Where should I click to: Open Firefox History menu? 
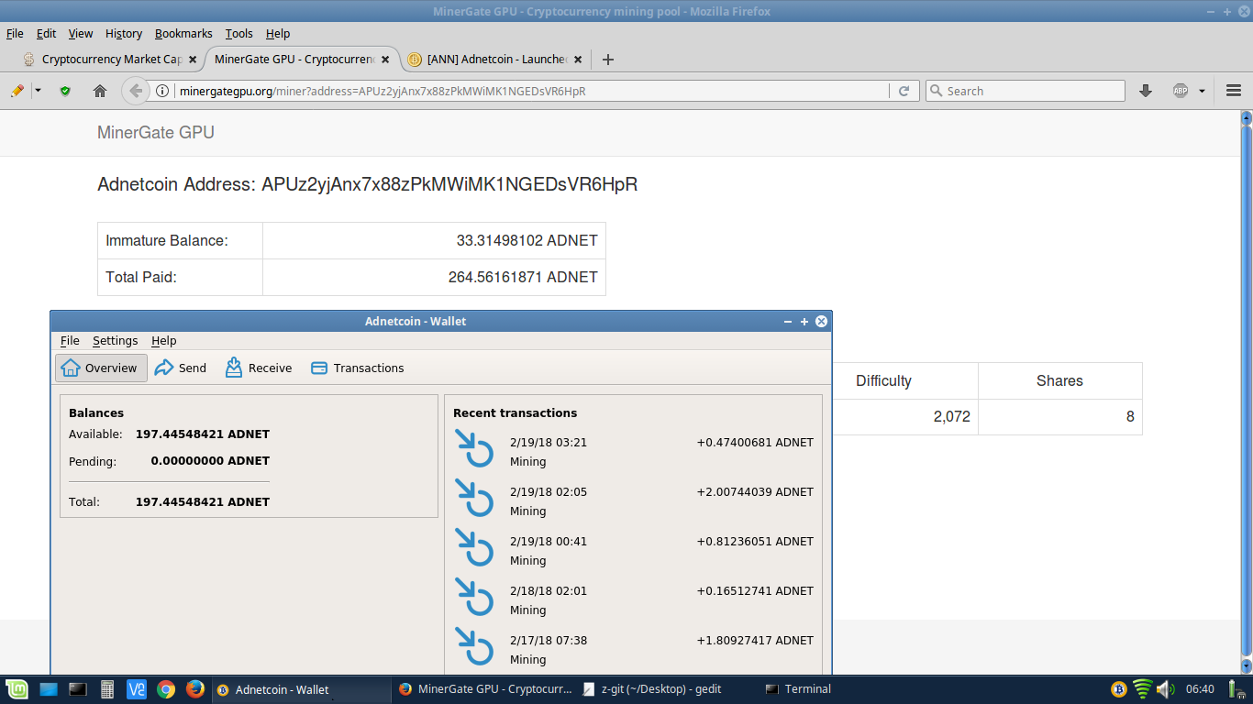(124, 33)
